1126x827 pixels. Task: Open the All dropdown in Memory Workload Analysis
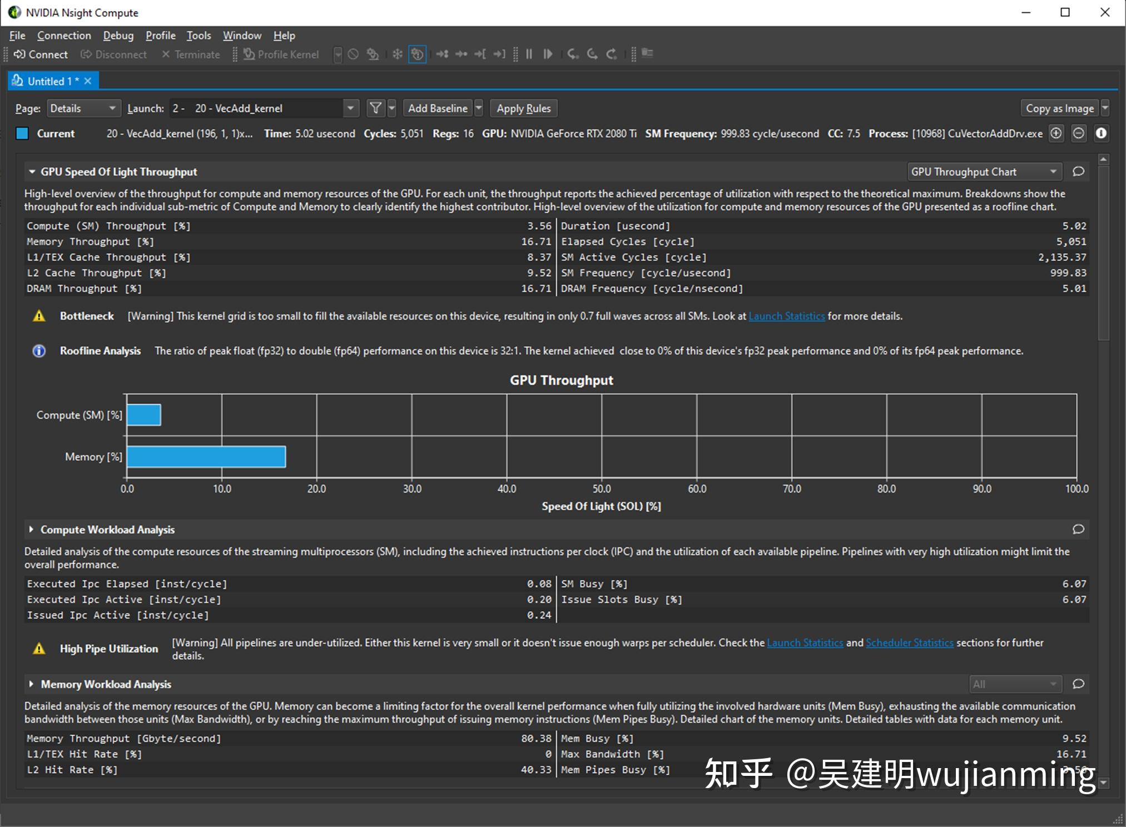click(x=1015, y=684)
